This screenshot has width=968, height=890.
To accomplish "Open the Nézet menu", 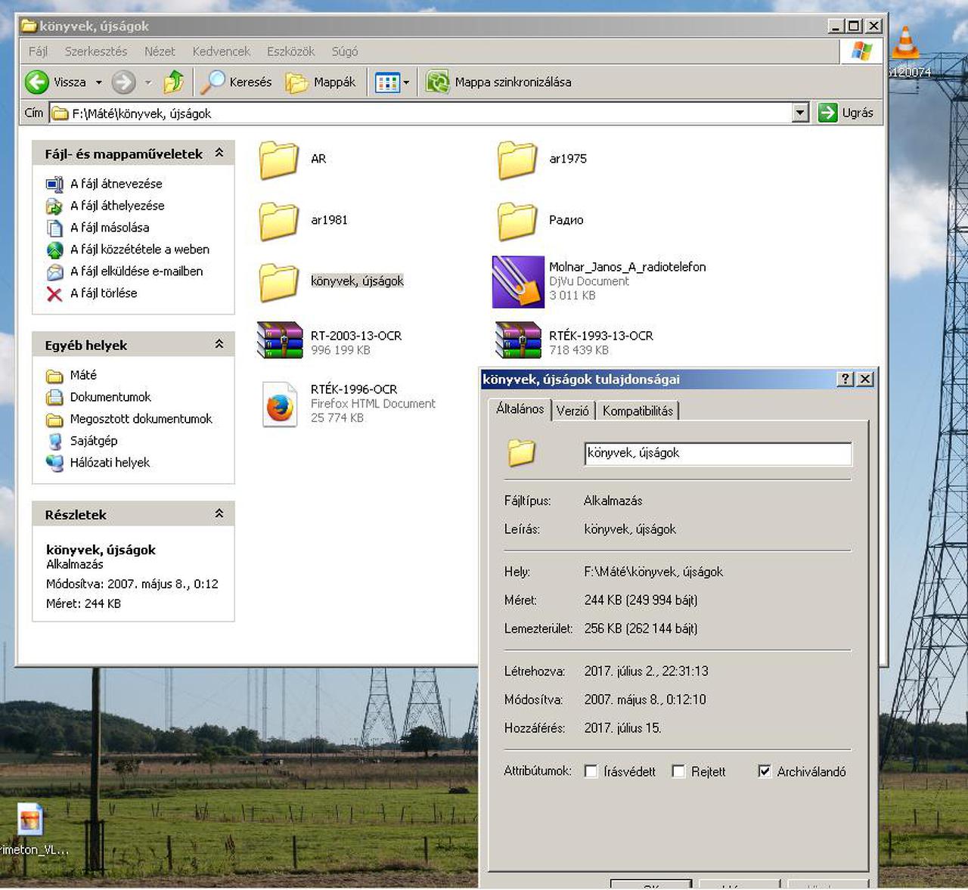I will pyautogui.click(x=160, y=51).
